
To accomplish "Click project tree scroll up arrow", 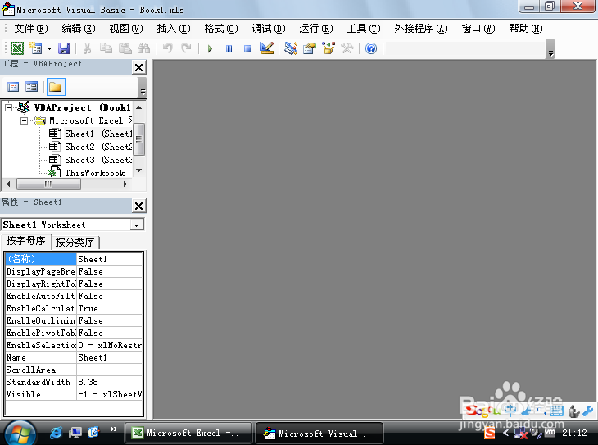I will [139, 108].
